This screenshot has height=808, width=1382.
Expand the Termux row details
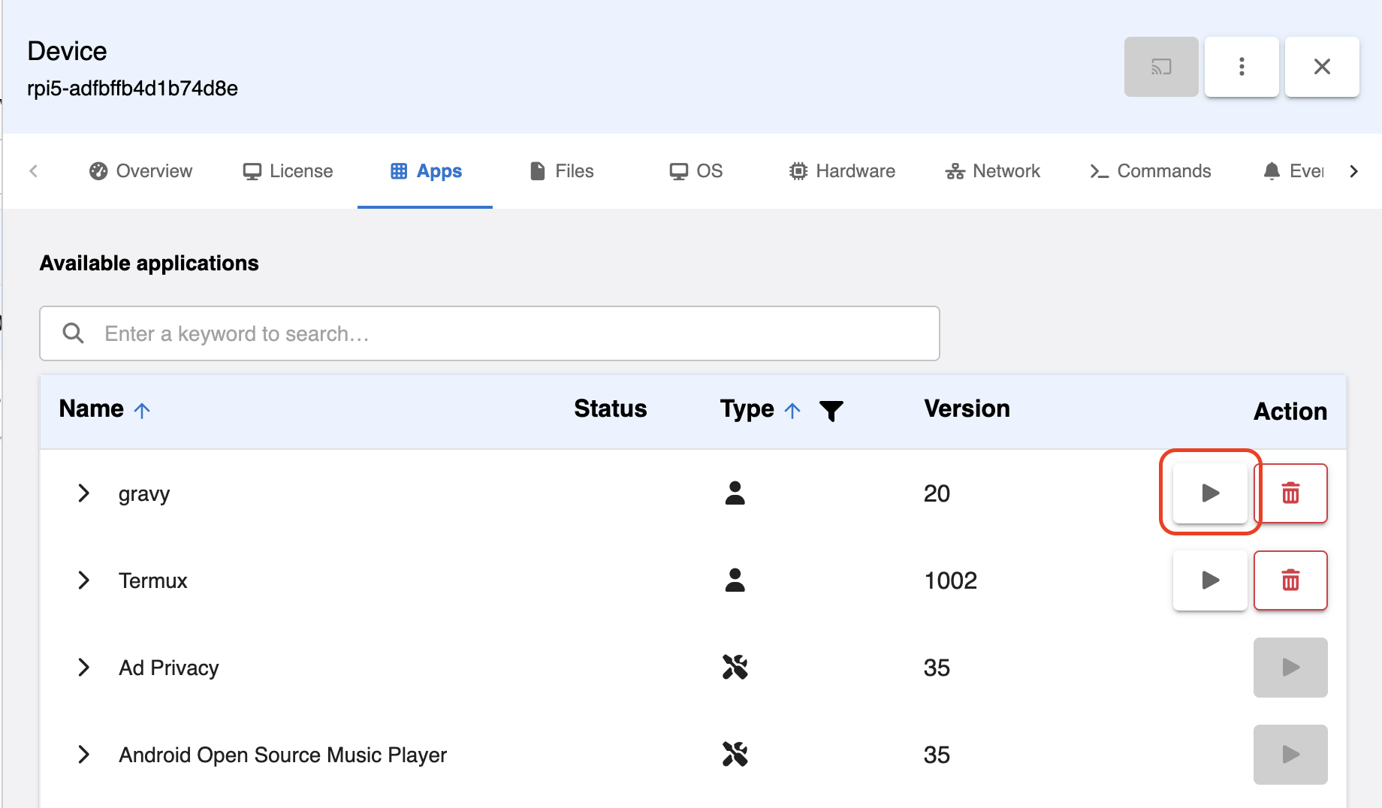tap(83, 580)
